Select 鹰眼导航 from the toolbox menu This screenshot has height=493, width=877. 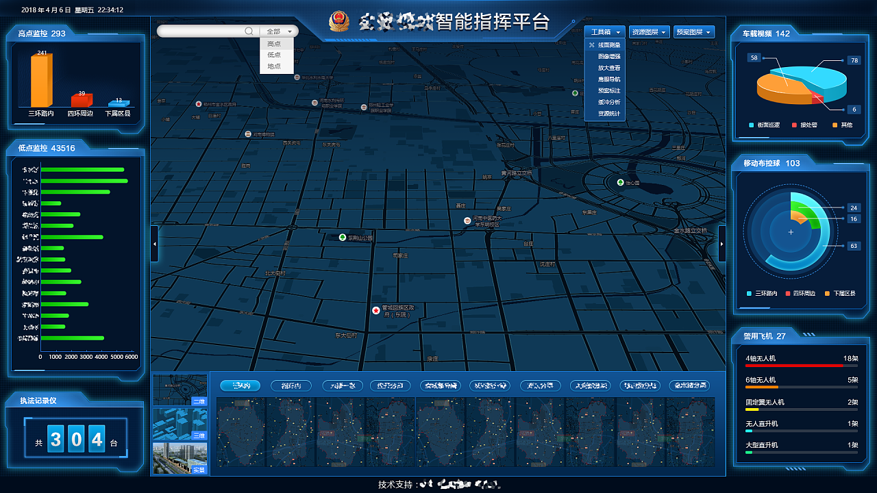(605, 79)
